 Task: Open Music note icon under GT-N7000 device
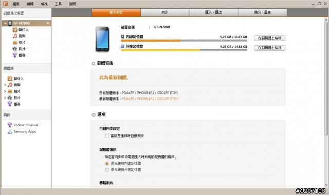pyautogui.click(x=15, y=36)
